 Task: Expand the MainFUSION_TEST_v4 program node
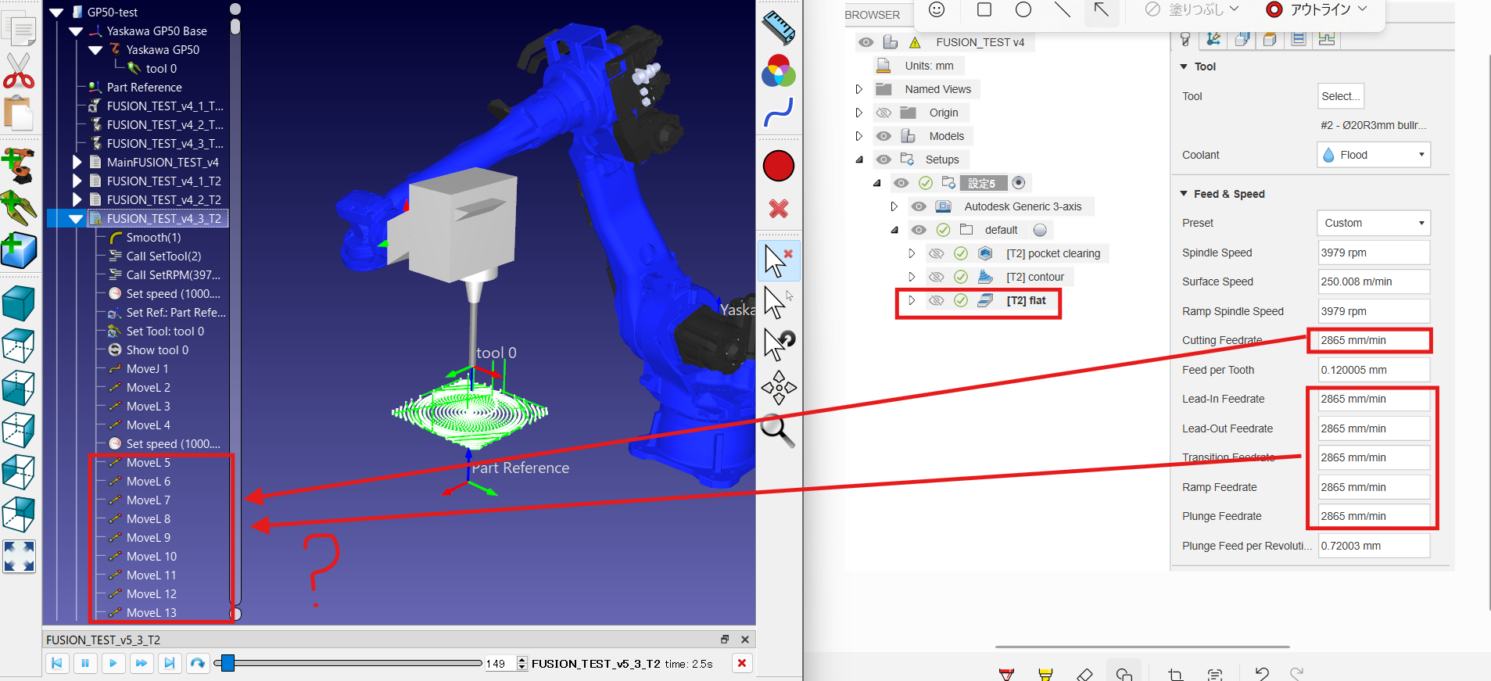pos(77,163)
